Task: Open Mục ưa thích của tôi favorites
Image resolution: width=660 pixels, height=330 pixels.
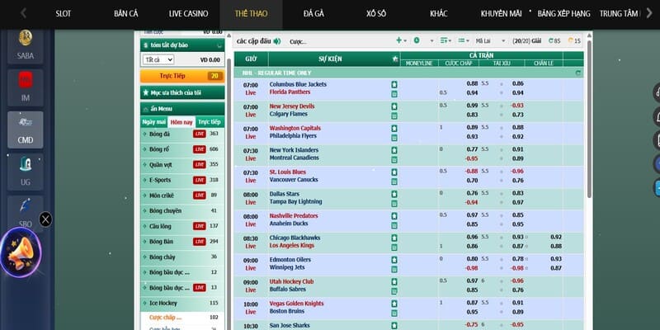Action: (182, 92)
